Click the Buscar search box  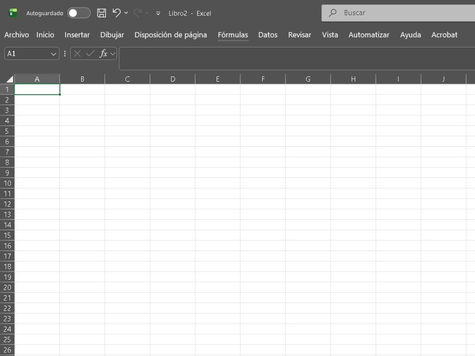point(398,13)
